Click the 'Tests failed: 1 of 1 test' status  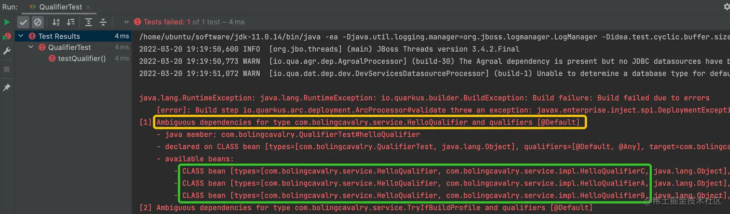[x=194, y=22]
